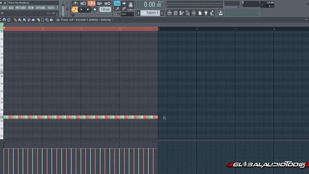Click the speaker icon before Piano roll label
The height and width of the screenshot is (174, 309).
click(58, 20)
